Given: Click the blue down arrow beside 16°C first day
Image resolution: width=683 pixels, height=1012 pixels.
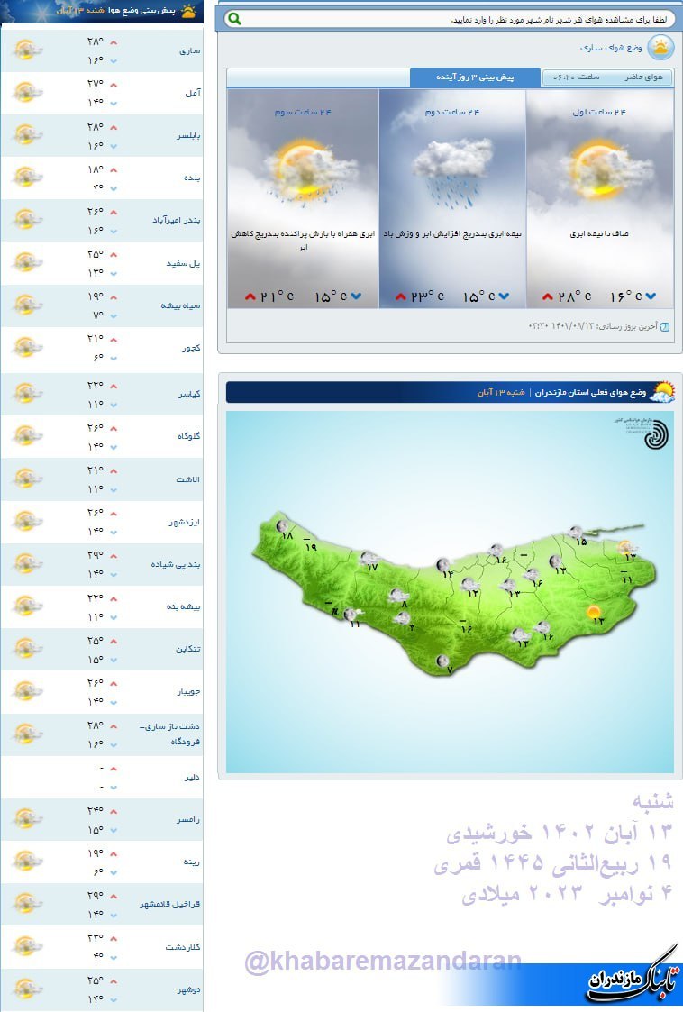Looking at the screenshot, I should (651, 296).
